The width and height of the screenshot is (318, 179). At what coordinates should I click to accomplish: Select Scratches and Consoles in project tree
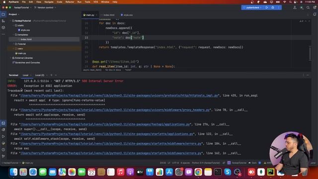click(26, 63)
